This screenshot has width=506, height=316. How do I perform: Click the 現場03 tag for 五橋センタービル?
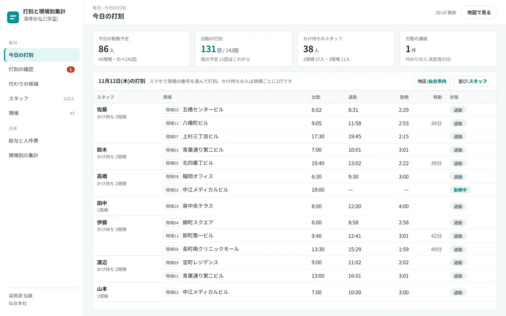coord(172,110)
